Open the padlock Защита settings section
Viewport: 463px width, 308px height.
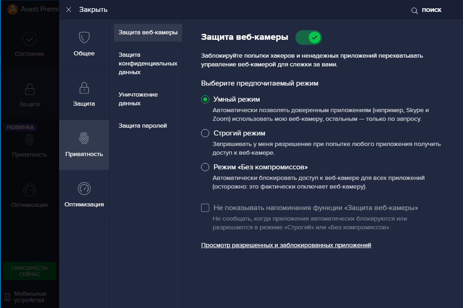click(x=84, y=87)
